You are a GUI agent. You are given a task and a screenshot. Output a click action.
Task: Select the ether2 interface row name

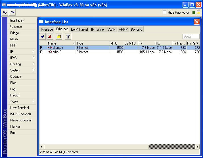click(x=57, y=52)
